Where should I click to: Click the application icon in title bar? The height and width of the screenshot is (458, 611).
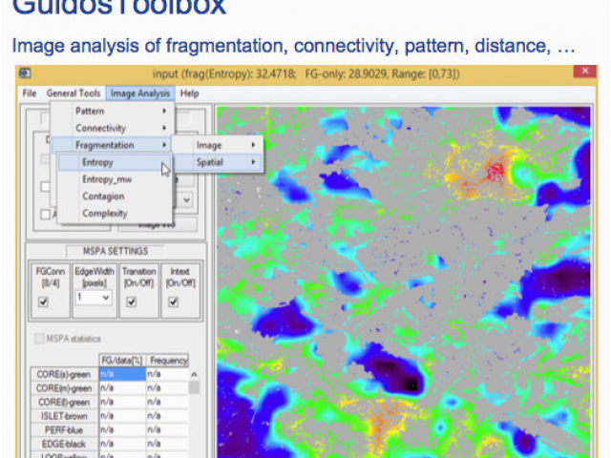click(26, 73)
